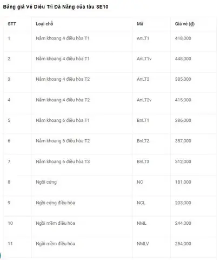Click Nằm khoang 6 điều hòa T3 cell
220x260 pixels.
click(63, 161)
